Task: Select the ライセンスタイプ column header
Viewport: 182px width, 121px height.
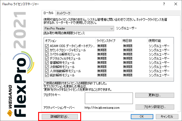Action: pyautogui.click(x=108, y=41)
